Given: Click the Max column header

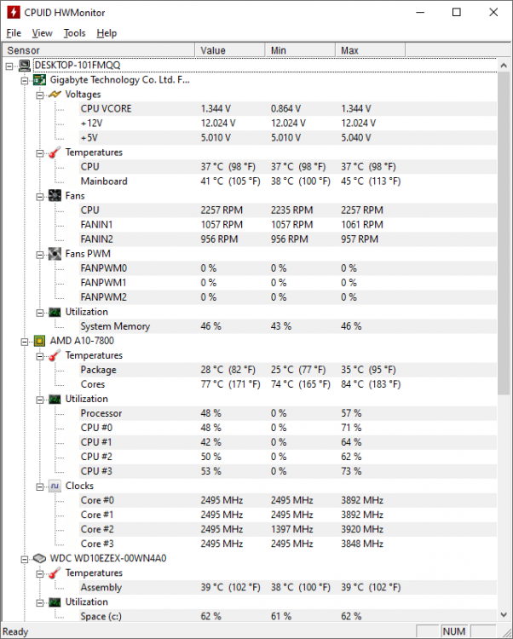Looking at the screenshot, I should 370,50.
